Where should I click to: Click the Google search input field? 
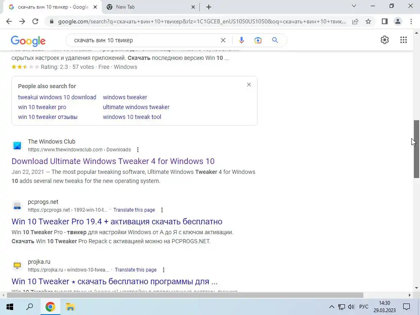(145, 40)
